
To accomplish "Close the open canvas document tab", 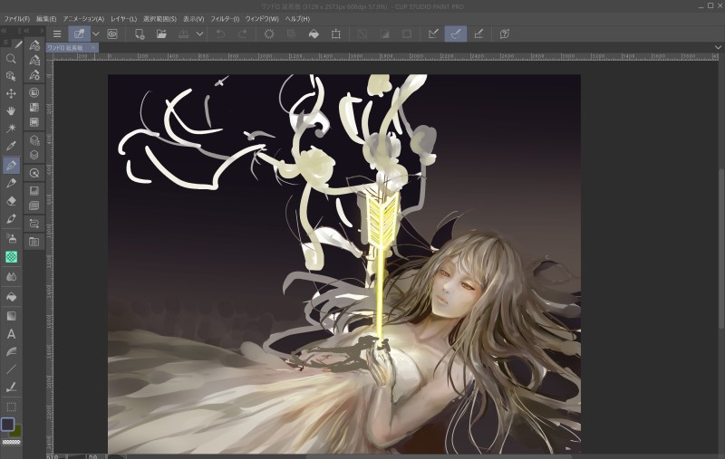I will pyautogui.click(x=92, y=48).
